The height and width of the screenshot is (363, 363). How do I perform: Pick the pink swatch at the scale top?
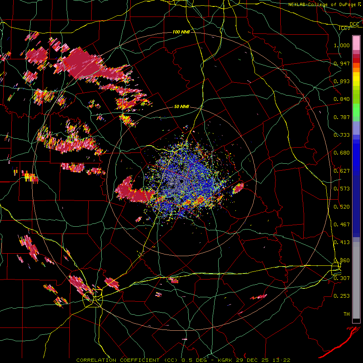point(356,43)
